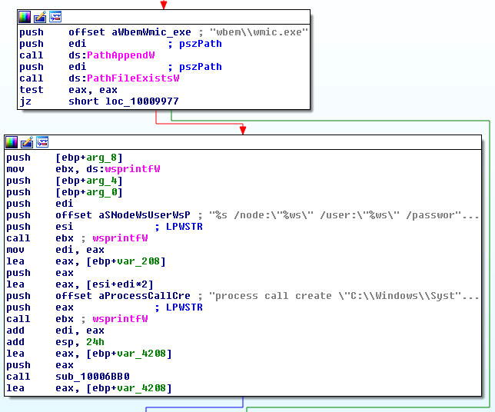The height and width of the screenshot is (412, 495).
Task: Click the edit pencil icon in the lower node
Action: [x=27, y=142]
